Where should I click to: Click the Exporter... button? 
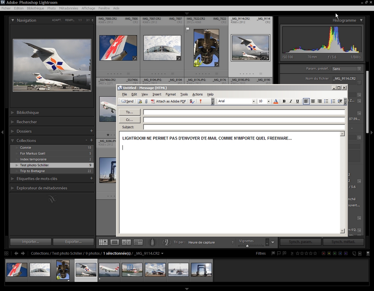(73, 242)
